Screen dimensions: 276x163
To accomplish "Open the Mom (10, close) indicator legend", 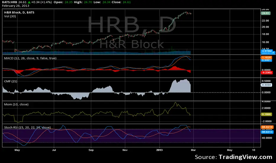I will (16, 104).
